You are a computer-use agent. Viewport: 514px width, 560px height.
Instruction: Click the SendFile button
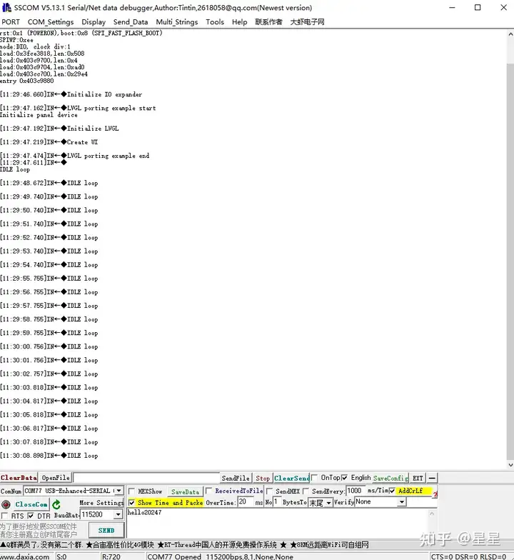click(x=236, y=478)
